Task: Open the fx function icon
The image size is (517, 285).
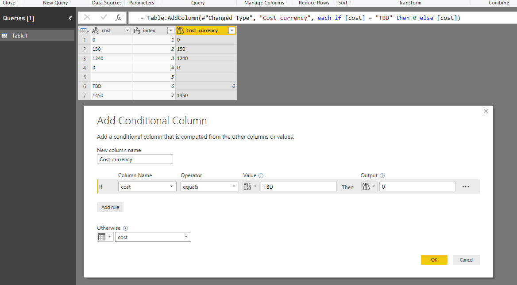Action: [118, 17]
